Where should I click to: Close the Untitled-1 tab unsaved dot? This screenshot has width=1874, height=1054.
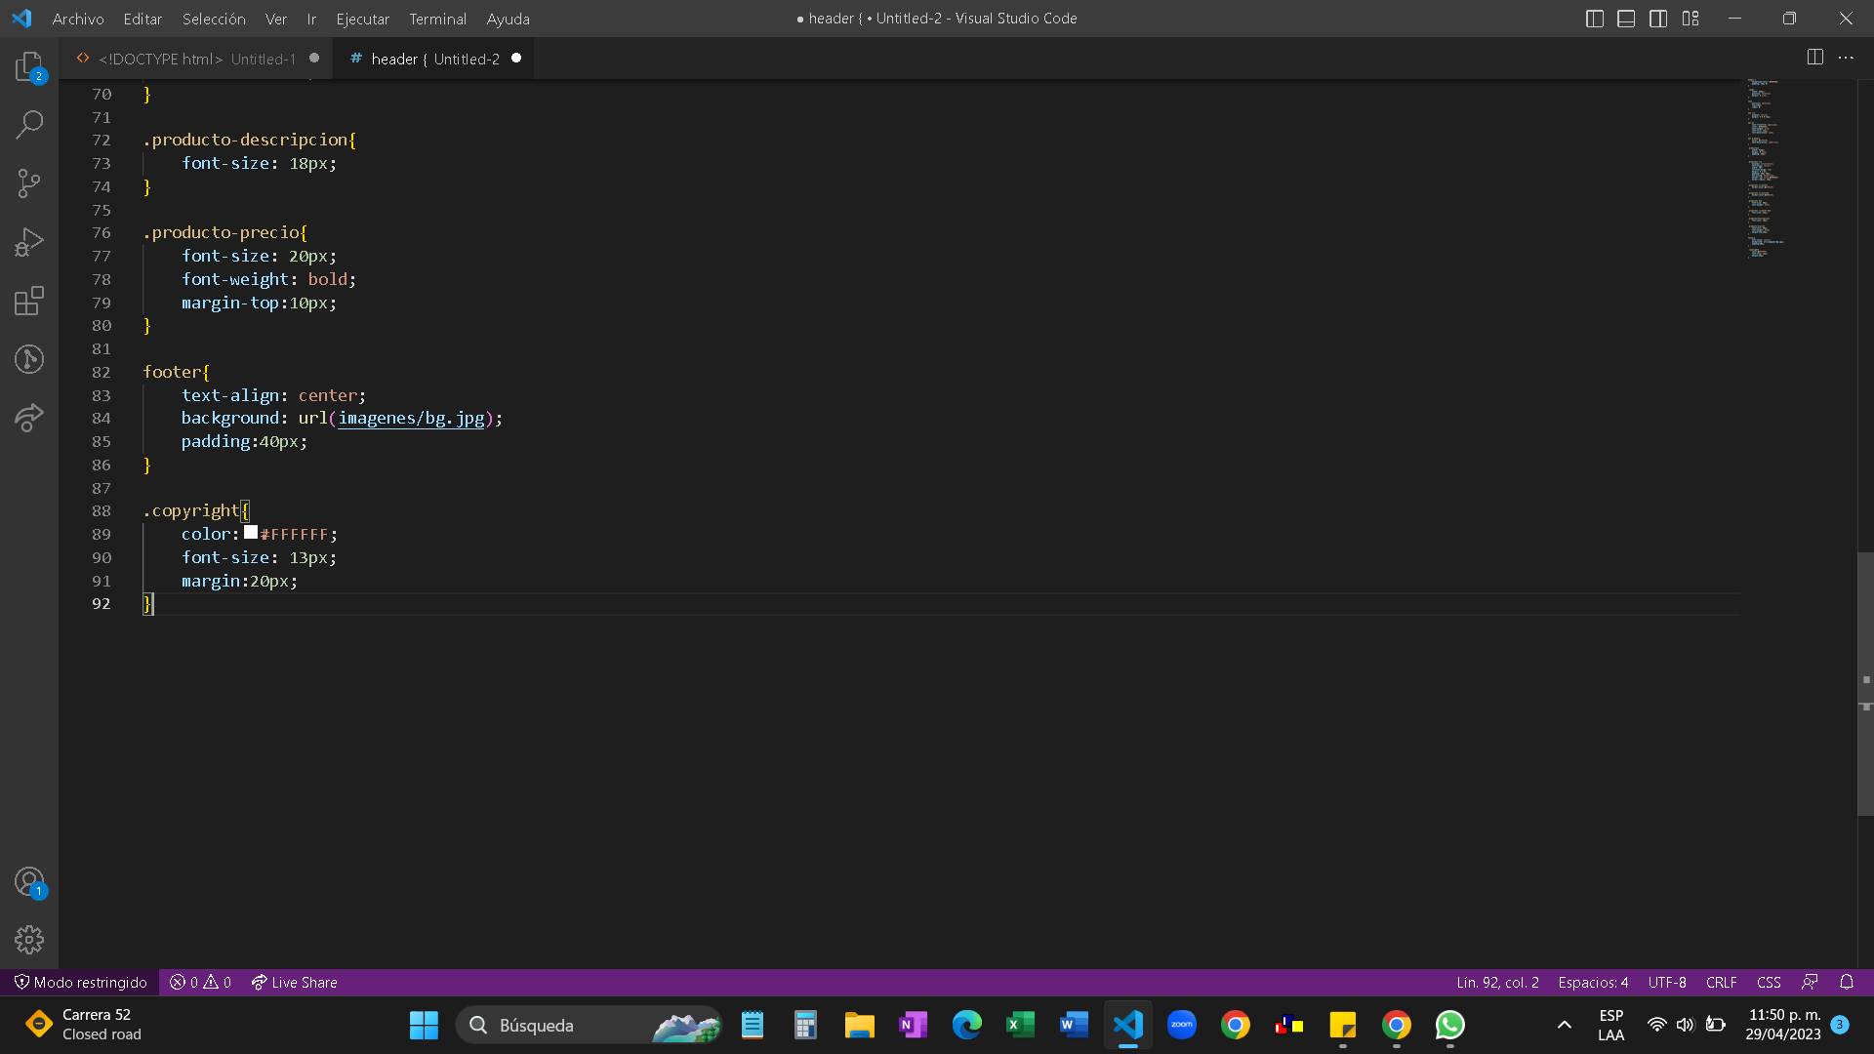click(x=314, y=59)
